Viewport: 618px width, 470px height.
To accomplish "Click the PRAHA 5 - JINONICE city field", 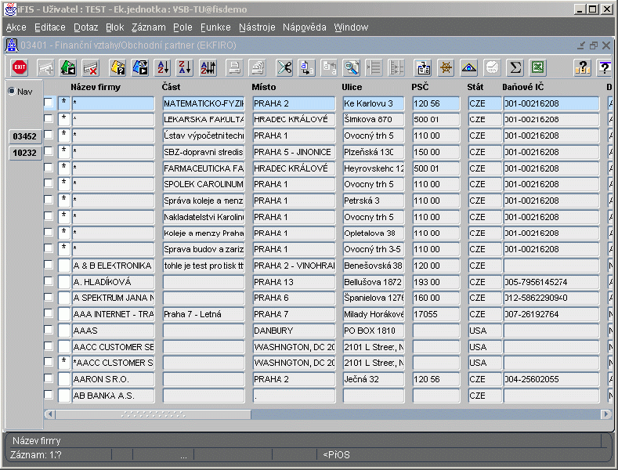I will [x=294, y=152].
